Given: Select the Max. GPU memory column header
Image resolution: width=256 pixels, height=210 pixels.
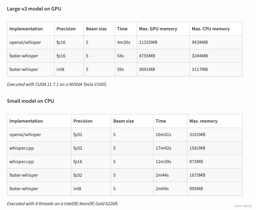Looking at the screenshot, I should [163, 29].
